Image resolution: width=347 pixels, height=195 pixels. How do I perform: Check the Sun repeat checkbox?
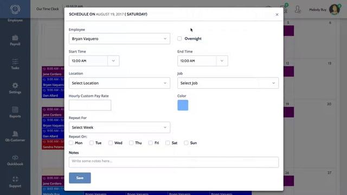click(186, 143)
